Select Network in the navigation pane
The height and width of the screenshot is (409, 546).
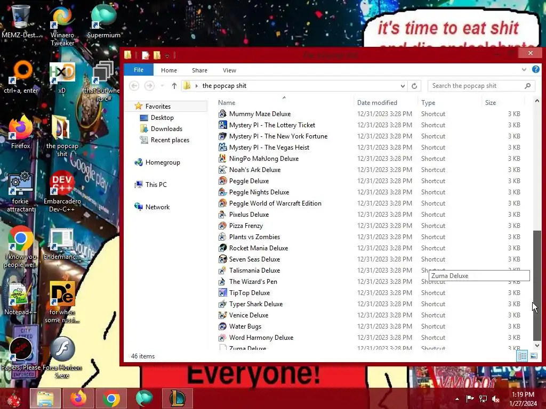pyautogui.click(x=152, y=207)
